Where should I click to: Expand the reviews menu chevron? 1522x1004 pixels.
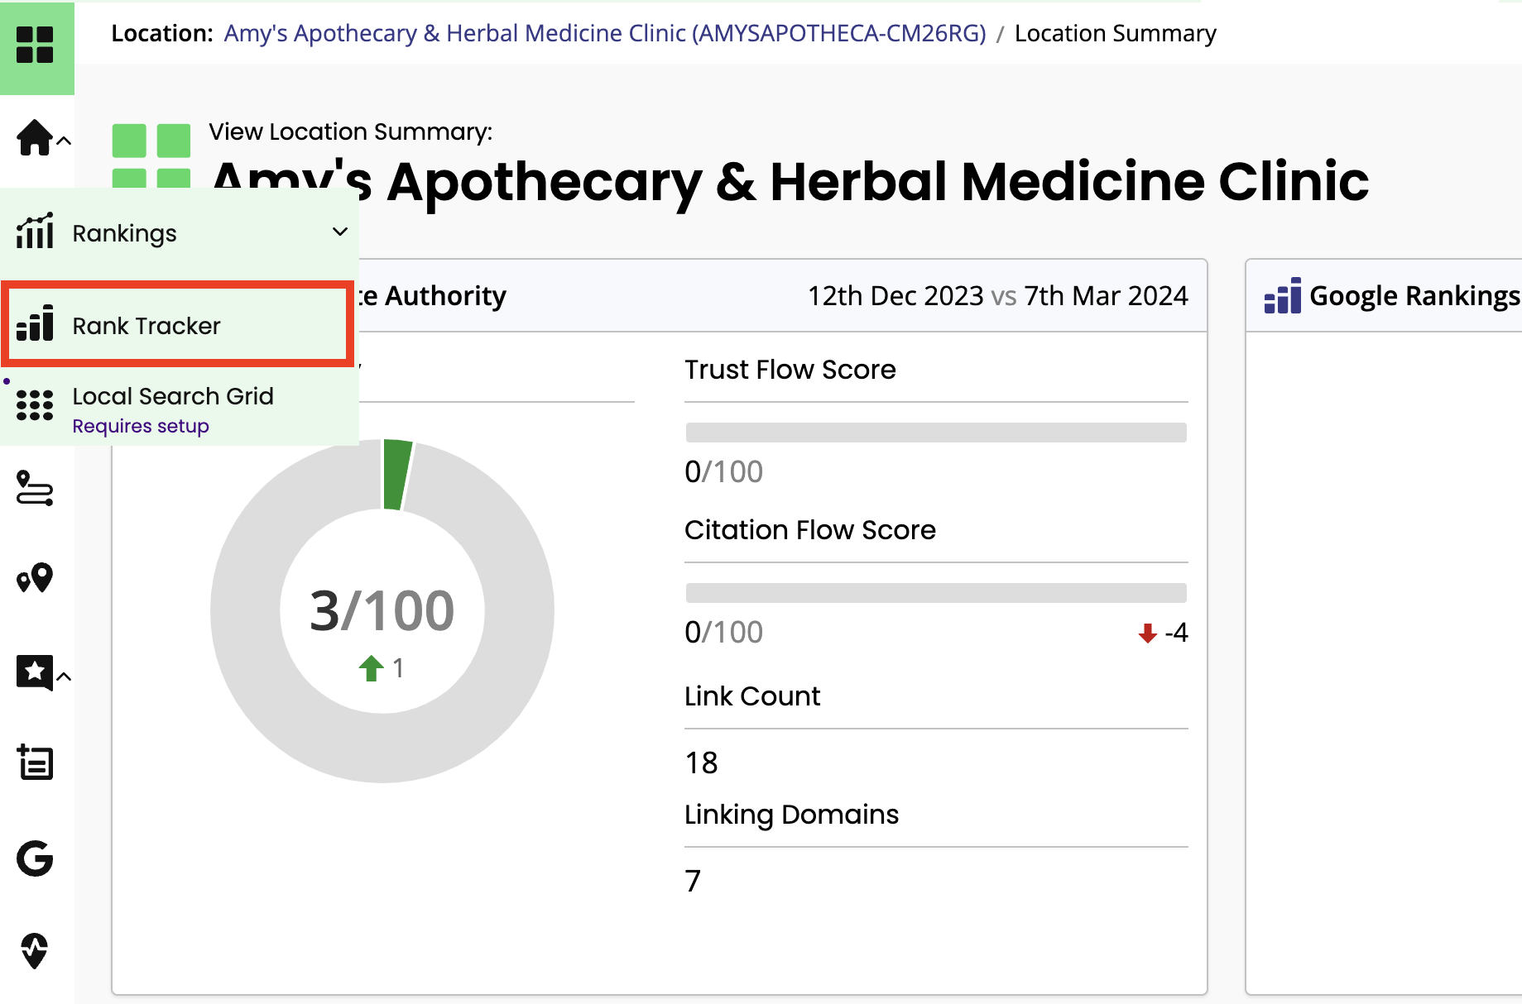[64, 677]
